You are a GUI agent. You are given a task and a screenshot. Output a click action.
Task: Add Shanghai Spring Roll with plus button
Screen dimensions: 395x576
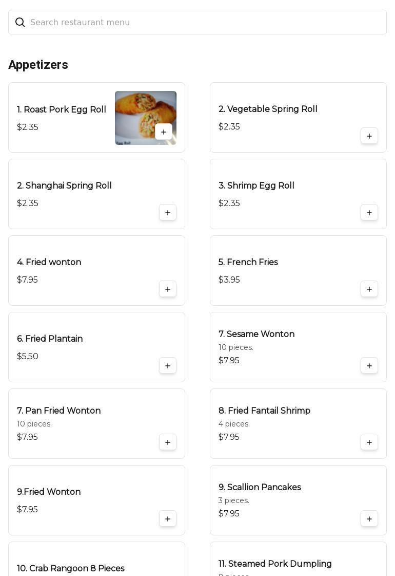click(x=168, y=213)
